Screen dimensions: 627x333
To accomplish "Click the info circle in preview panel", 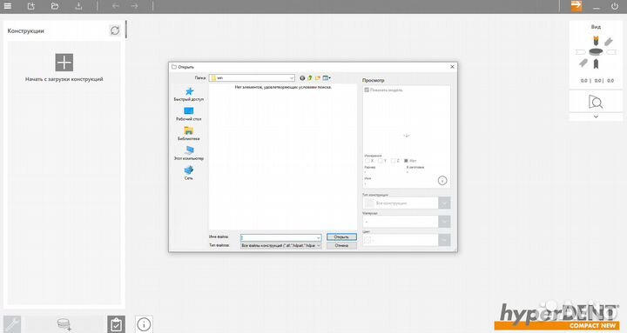I will (x=442, y=181).
